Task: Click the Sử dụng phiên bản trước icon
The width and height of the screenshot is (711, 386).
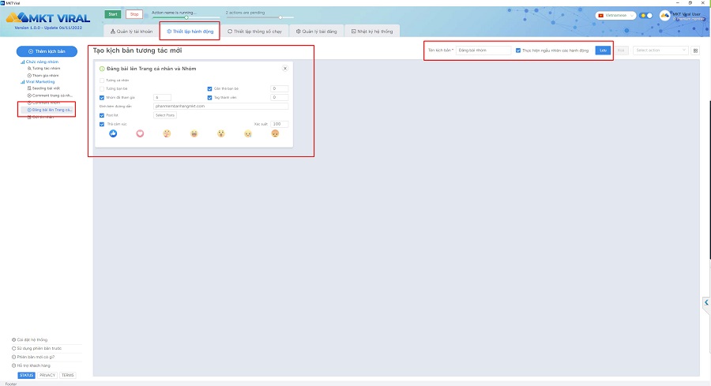Action: [13, 348]
